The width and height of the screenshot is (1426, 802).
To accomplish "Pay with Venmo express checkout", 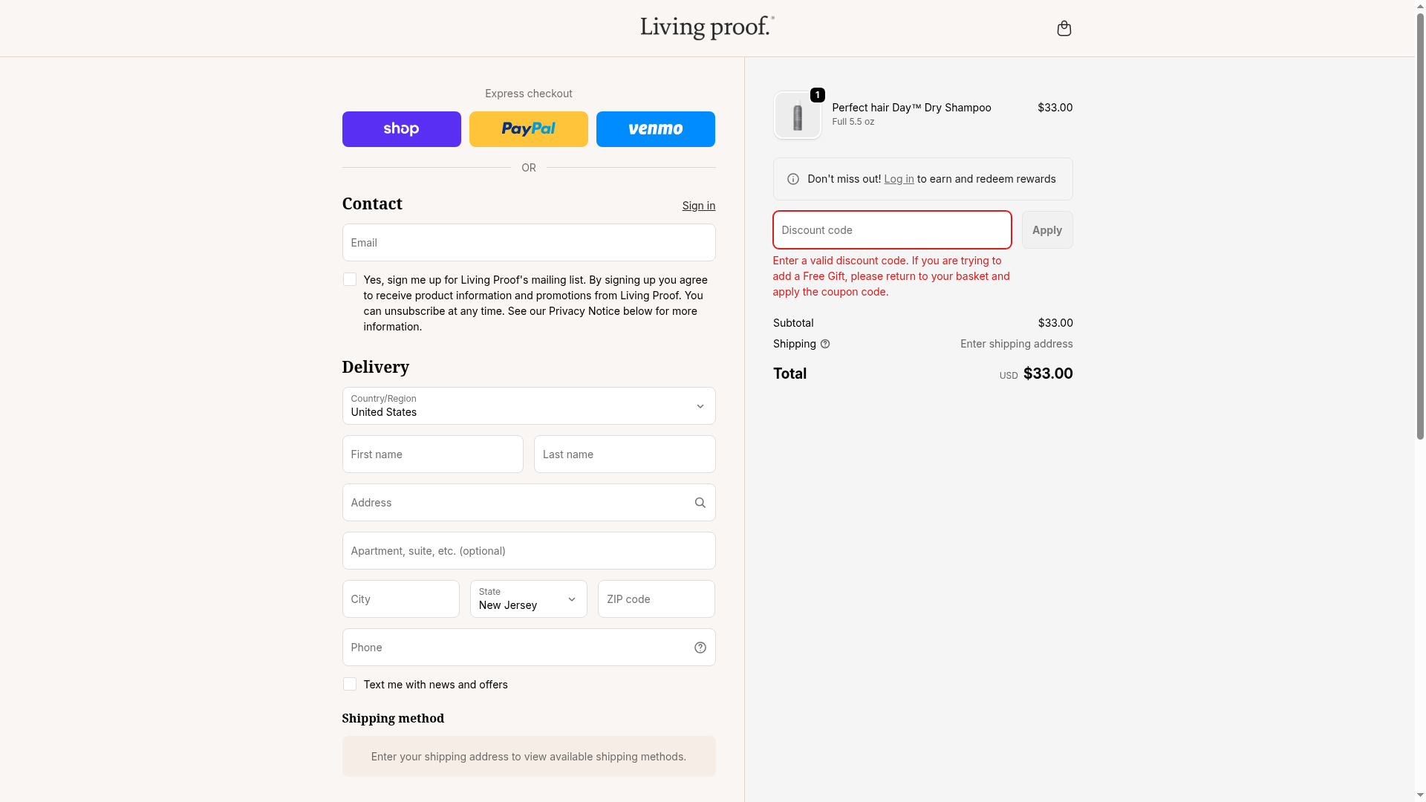I will (x=655, y=129).
